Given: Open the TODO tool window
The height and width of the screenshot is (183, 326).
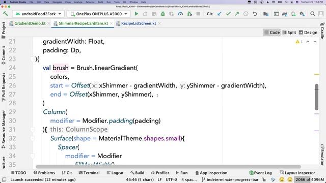Looking at the screenshot, I should point(18,173).
